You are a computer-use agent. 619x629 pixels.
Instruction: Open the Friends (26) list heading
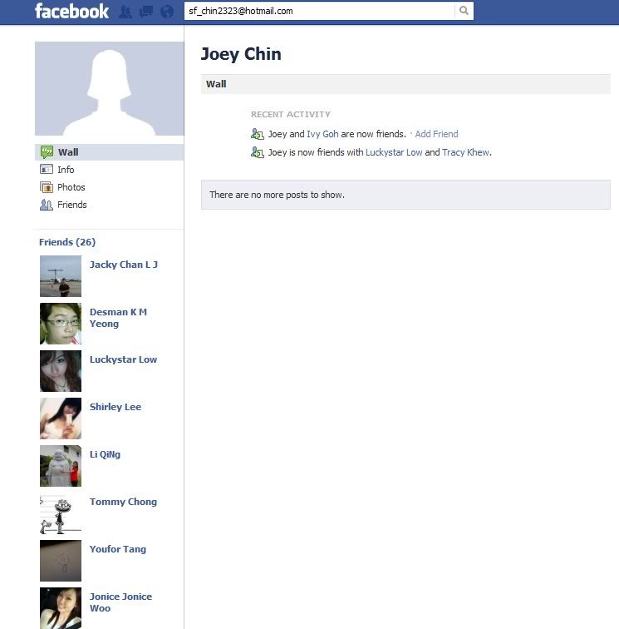click(x=67, y=242)
